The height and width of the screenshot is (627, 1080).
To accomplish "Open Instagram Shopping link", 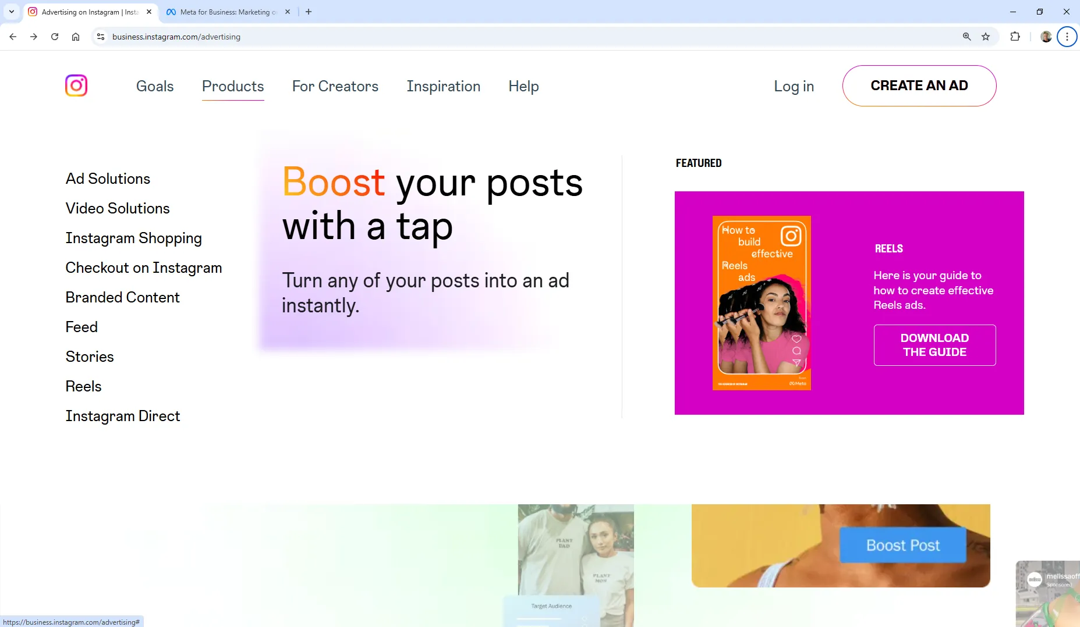I will (134, 238).
